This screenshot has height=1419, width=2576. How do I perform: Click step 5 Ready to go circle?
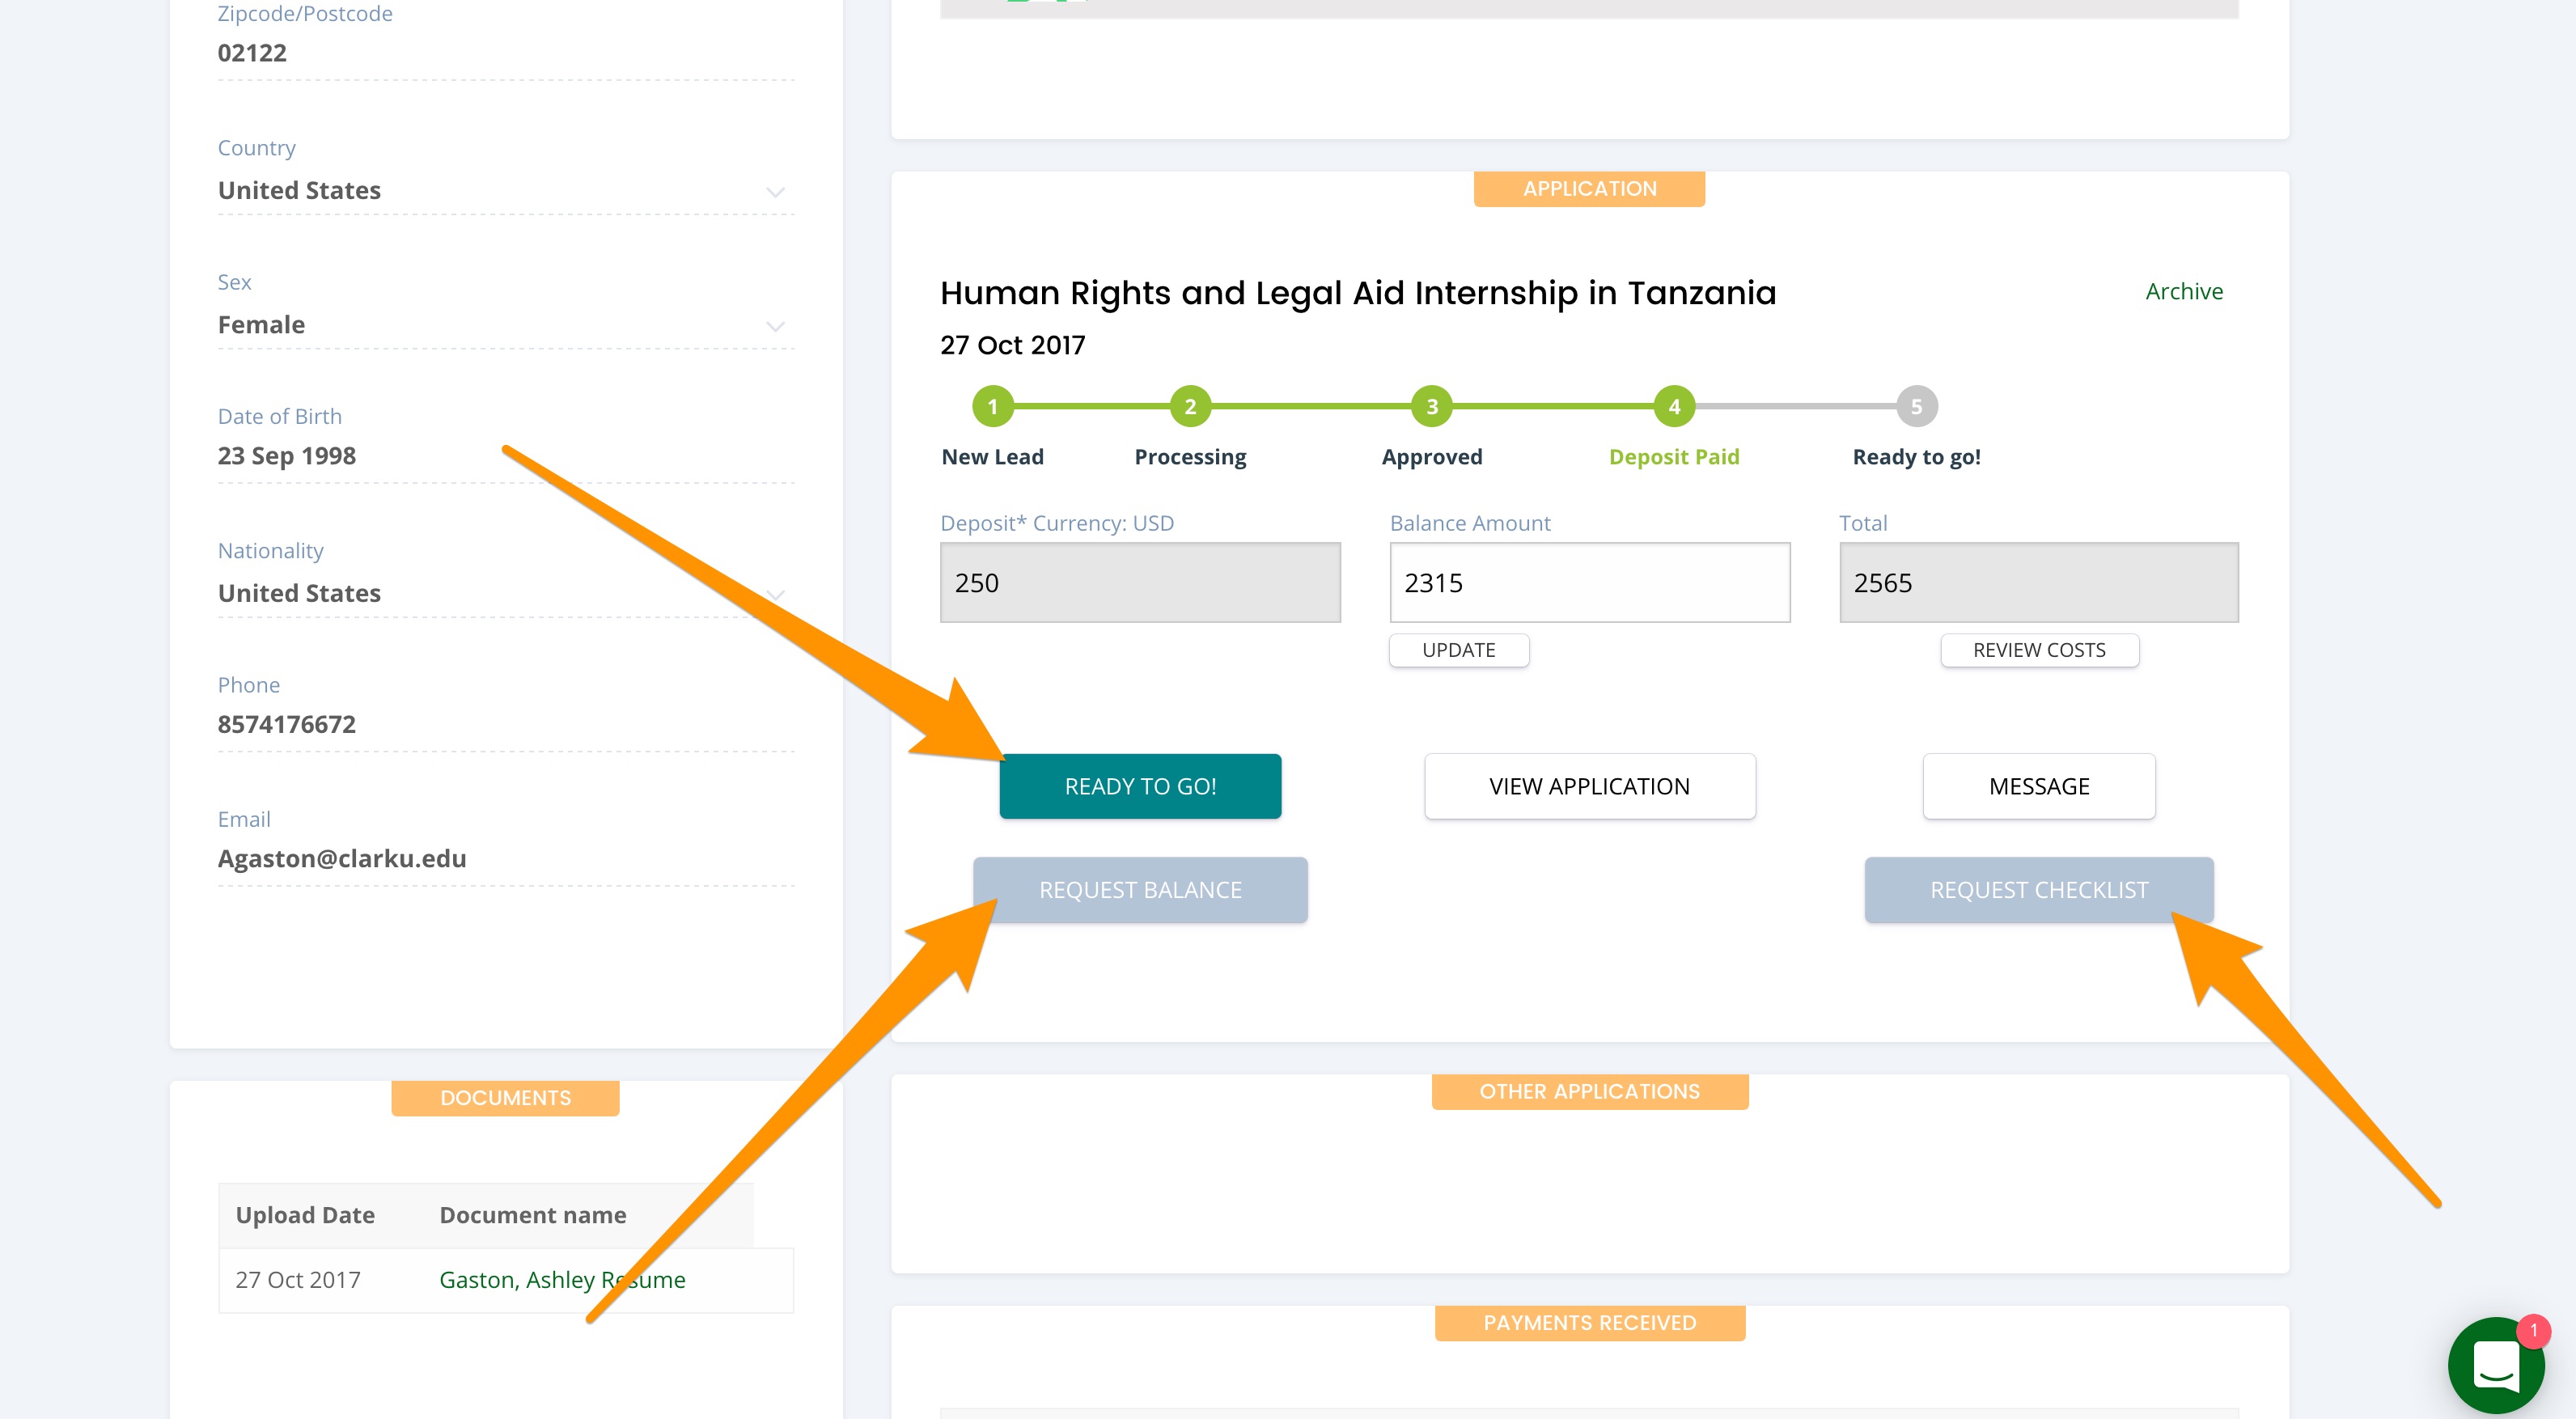click(x=1916, y=406)
